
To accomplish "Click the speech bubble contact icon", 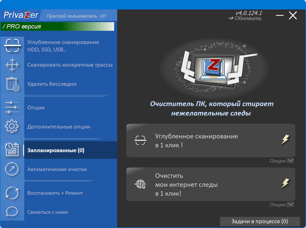I will click(x=12, y=212).
